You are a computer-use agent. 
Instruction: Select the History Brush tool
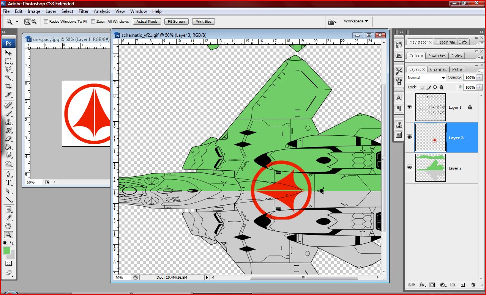coord(8,130)
